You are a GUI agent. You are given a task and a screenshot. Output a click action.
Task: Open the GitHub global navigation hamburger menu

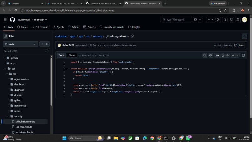click(x=5, y=20)
